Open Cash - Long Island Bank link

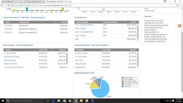coord(84,32)
